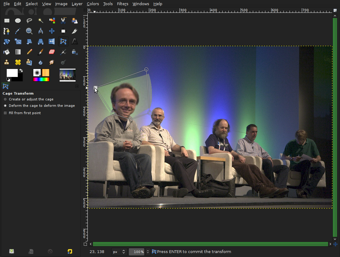Open the Colors menu
Screen dimensions: 340x257
(93, 4)
